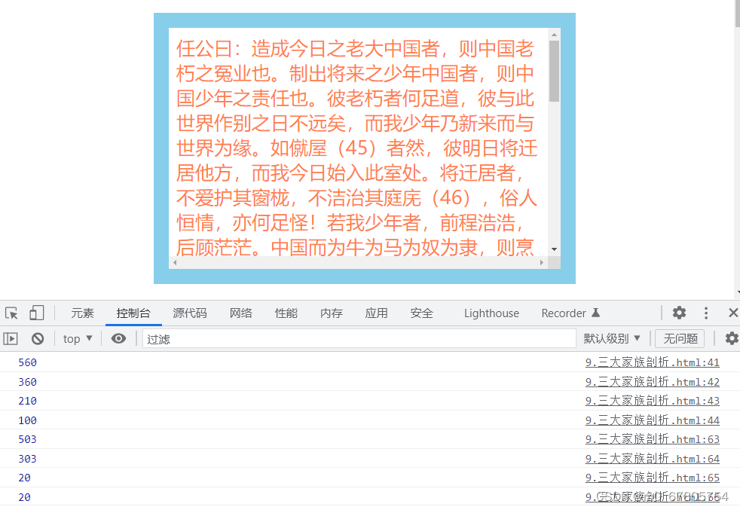740x510 pixels.
Task: Open the 9.三大家族剖析.html:41 source link
Action: coord(652,362)
